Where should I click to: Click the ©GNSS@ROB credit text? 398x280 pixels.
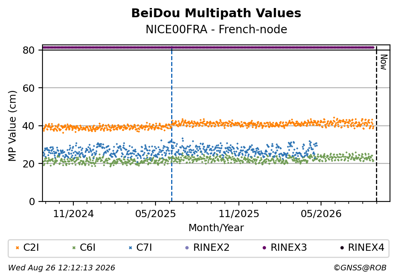pyautogui.click(x=360, y=268)
